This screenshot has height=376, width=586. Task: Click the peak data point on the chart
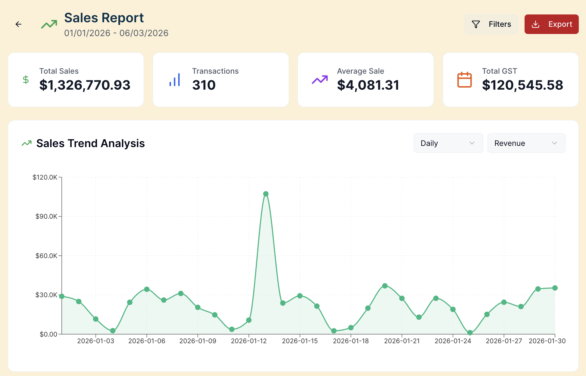click(x=266, y=194)
